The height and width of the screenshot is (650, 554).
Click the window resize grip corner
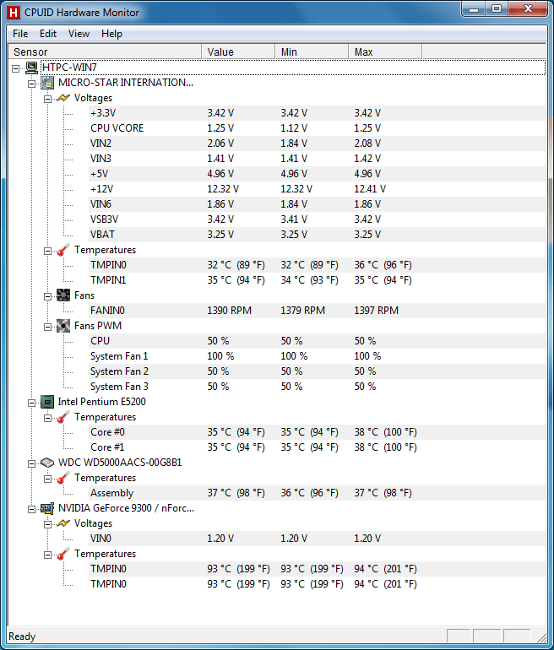540,636
